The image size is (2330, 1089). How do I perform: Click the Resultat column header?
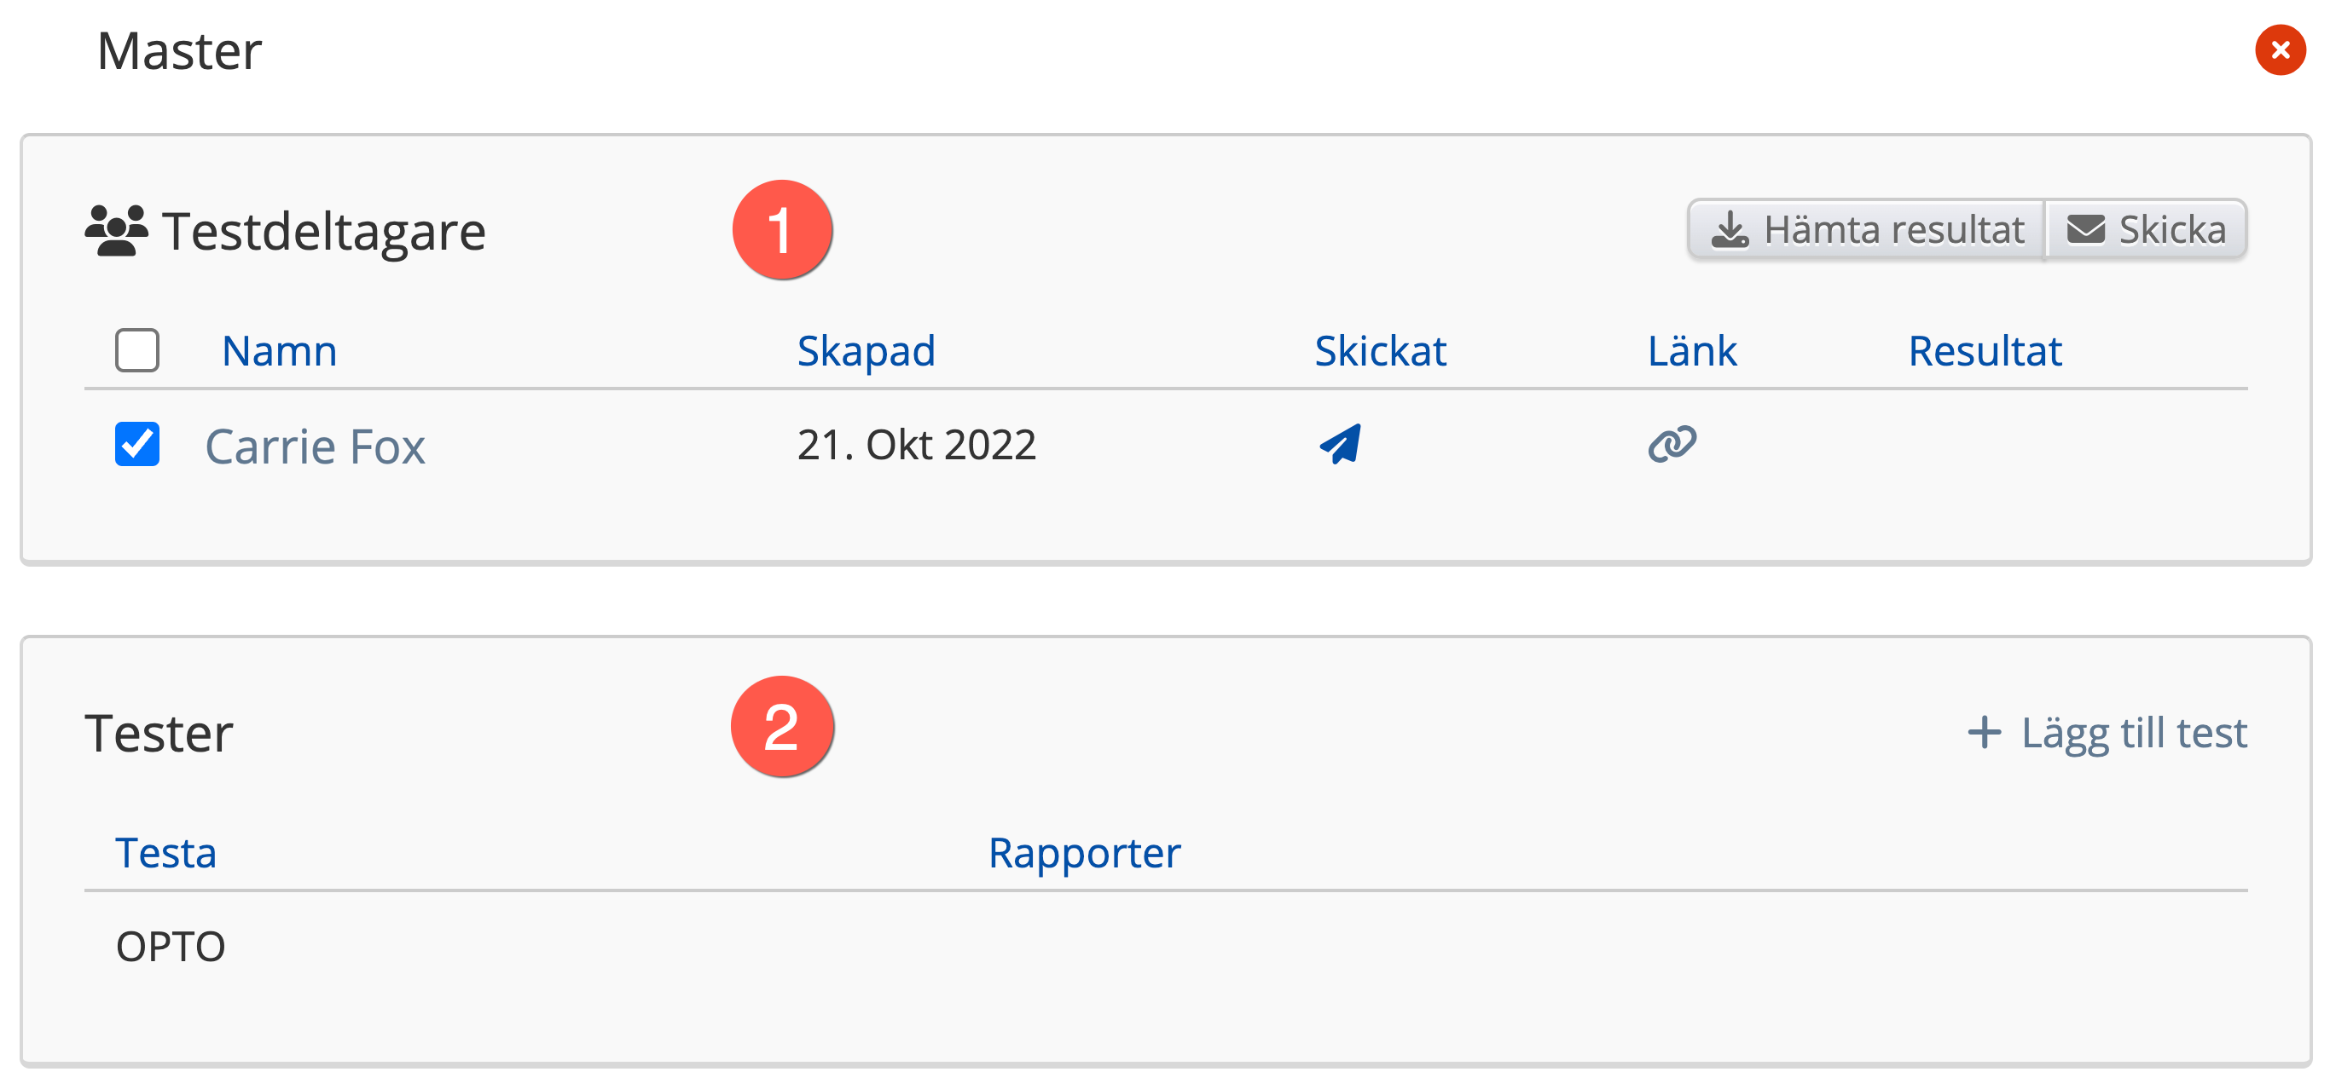click(1985, 351)
